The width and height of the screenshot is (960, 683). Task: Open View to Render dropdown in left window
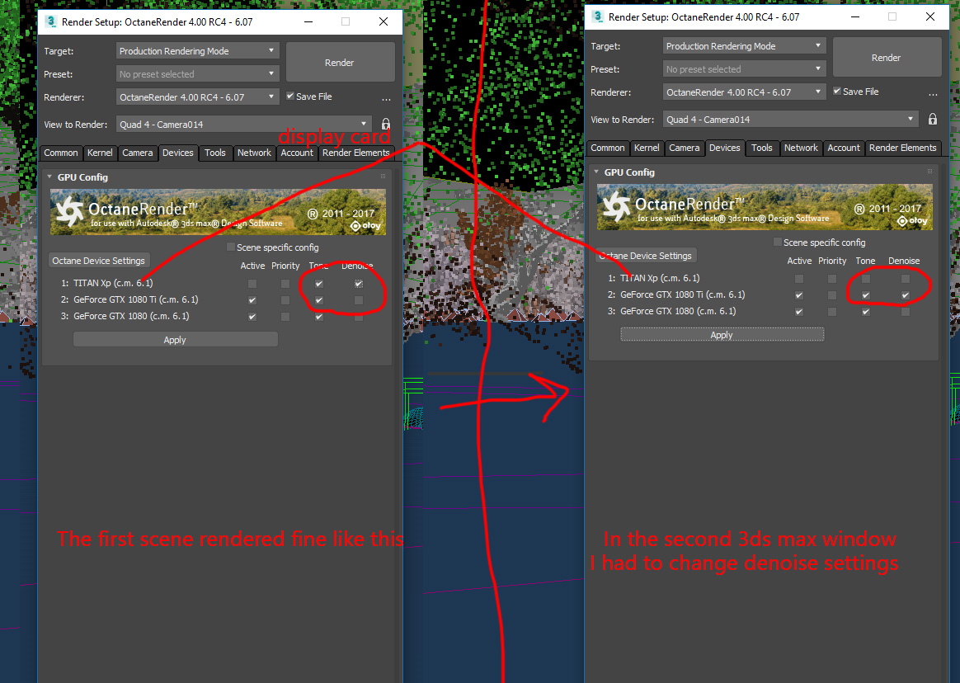click(243, 125)
